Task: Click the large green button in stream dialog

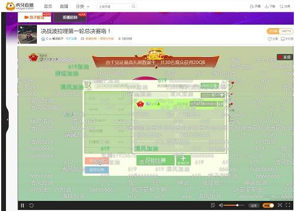Action: [156, 161]
